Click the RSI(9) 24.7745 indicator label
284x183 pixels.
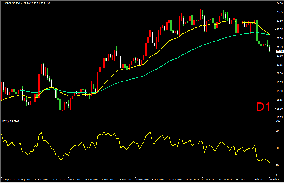coord(10,121)
